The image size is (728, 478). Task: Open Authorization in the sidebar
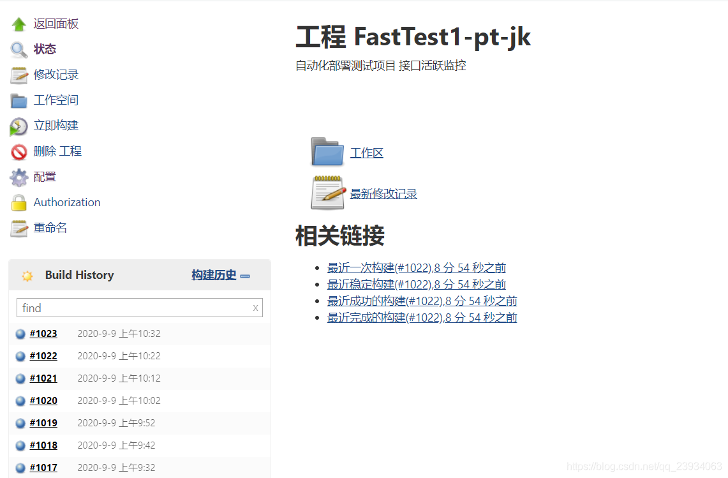click(x=67, y=202)
